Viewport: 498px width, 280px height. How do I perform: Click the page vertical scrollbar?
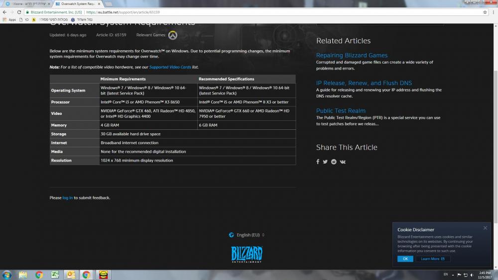tap(496, 146)
